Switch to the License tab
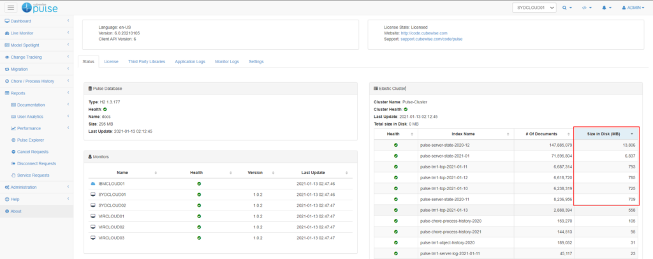Screen dimensions: 653x259 (x=111, y=62)
